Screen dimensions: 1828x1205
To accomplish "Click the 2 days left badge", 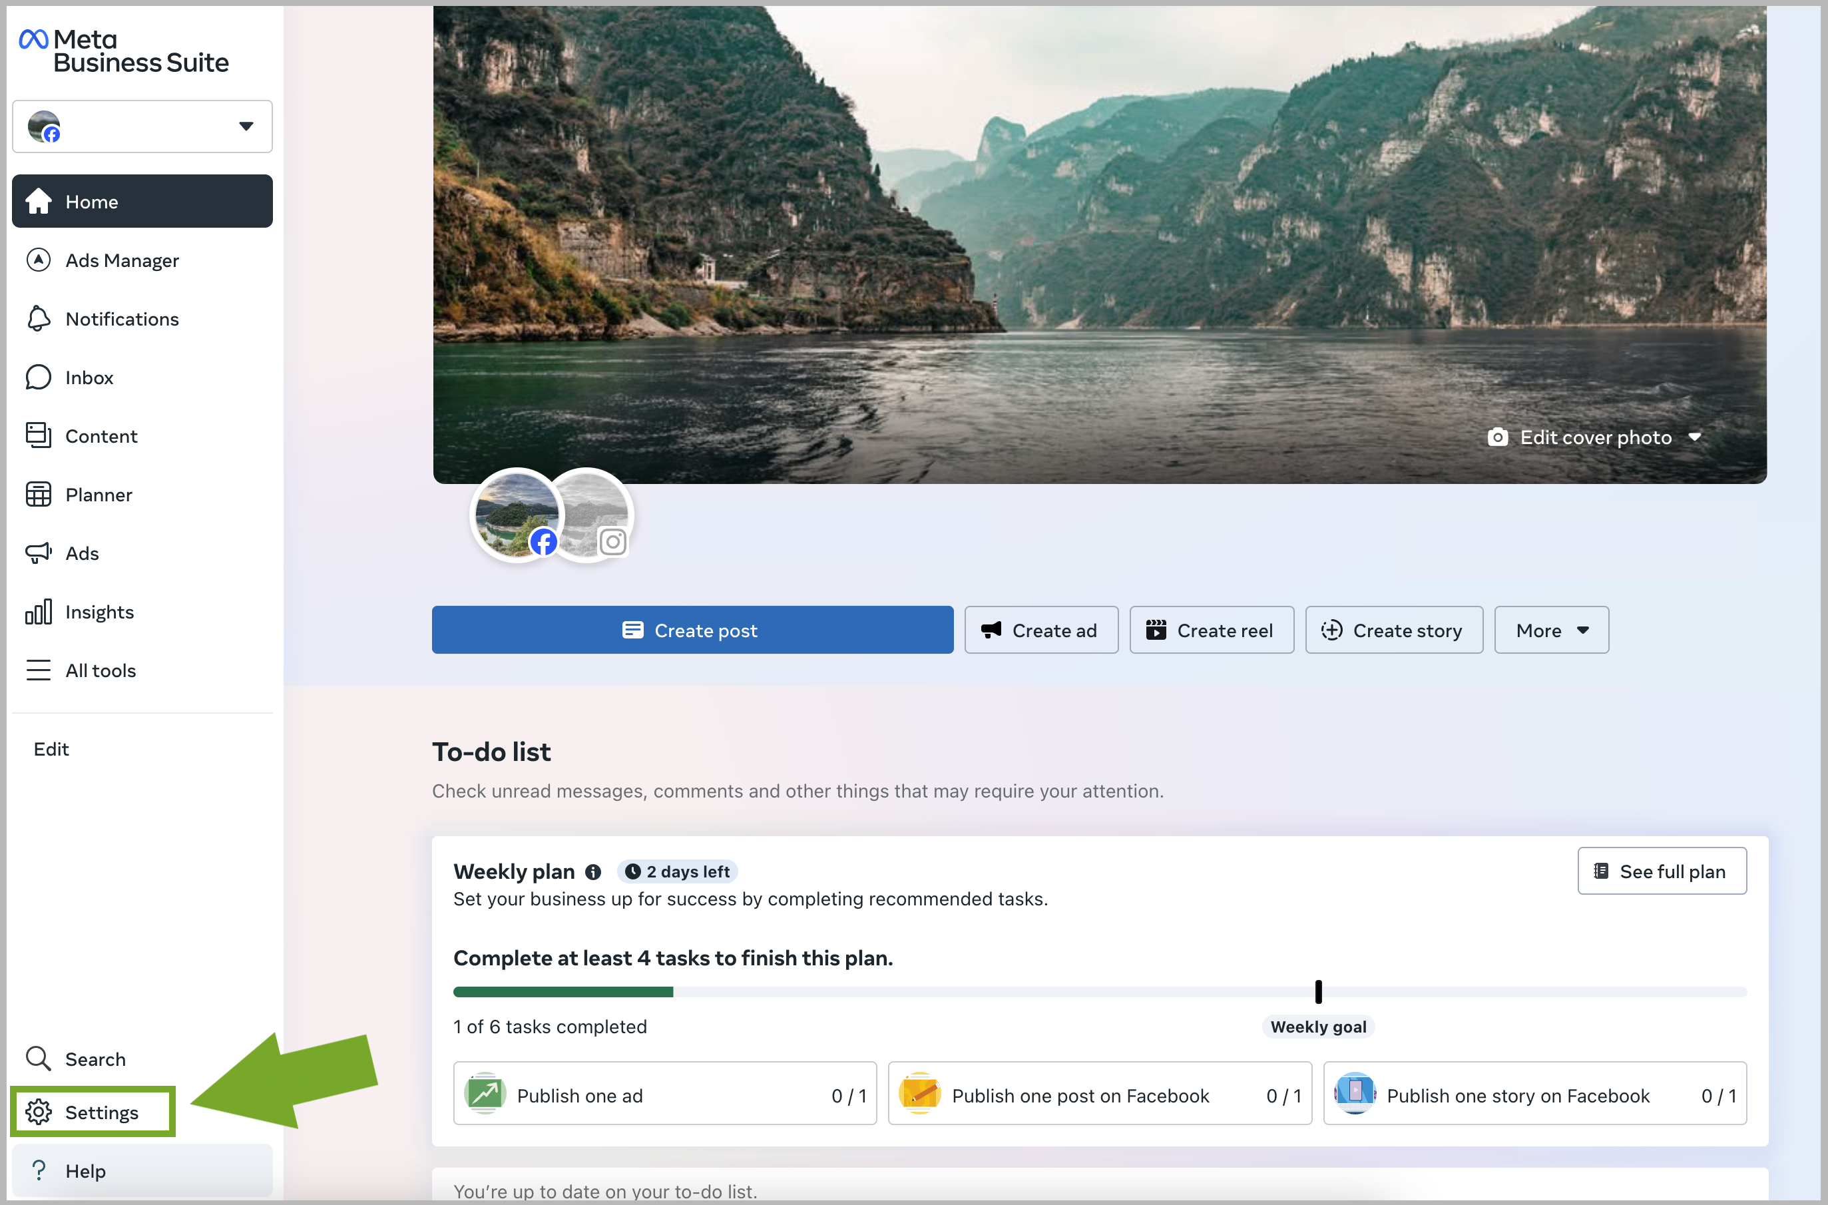I will pyautogui.click(x=678, y=871).
